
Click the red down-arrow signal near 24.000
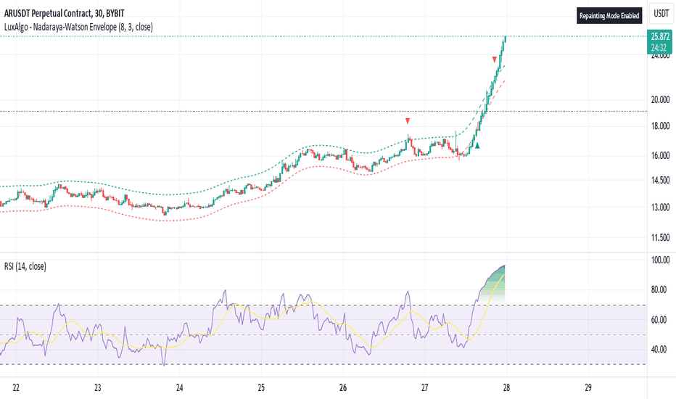click(495, 59)
